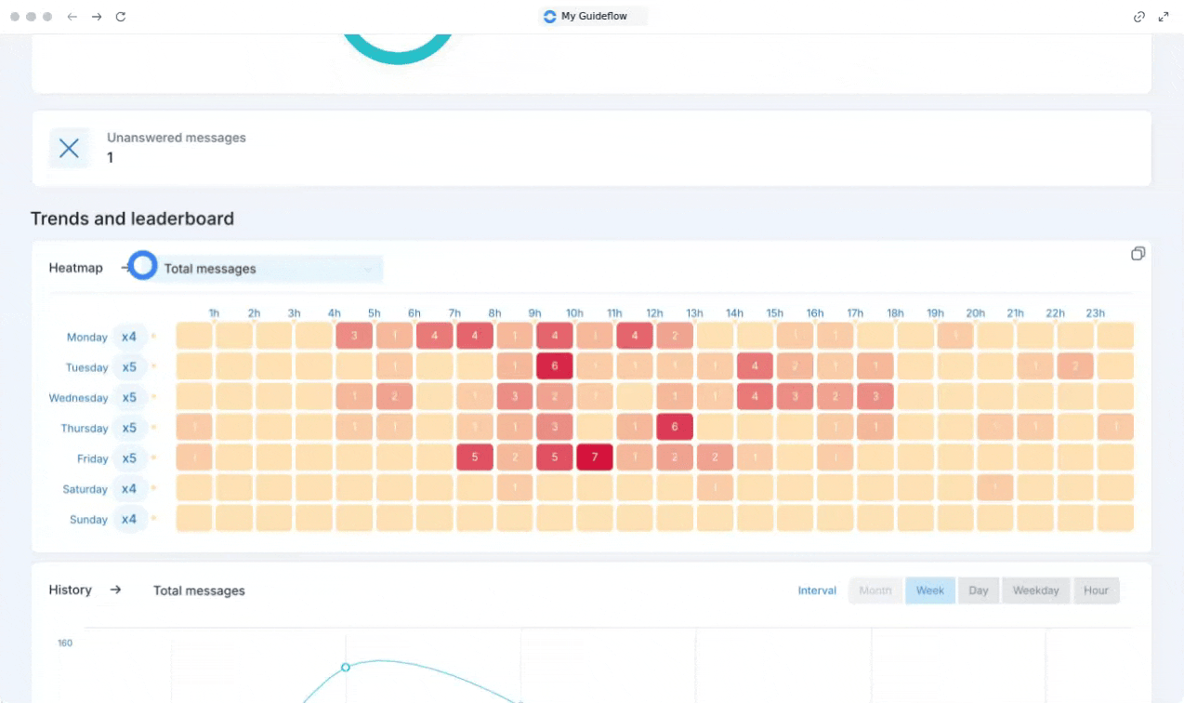Switch interval to Weekday
This screenshot has width=1184, height=703.
[x=1036, y=590]
